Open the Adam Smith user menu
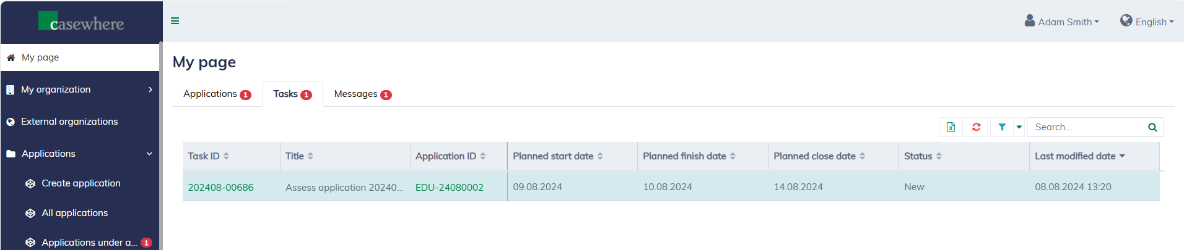This screenshot has width=1184, height=250. click(1062, 22)
